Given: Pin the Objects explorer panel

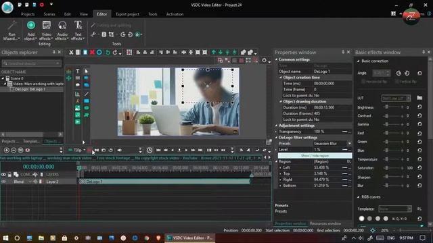Looking at the screenshot, I should (x=54, y=52).
